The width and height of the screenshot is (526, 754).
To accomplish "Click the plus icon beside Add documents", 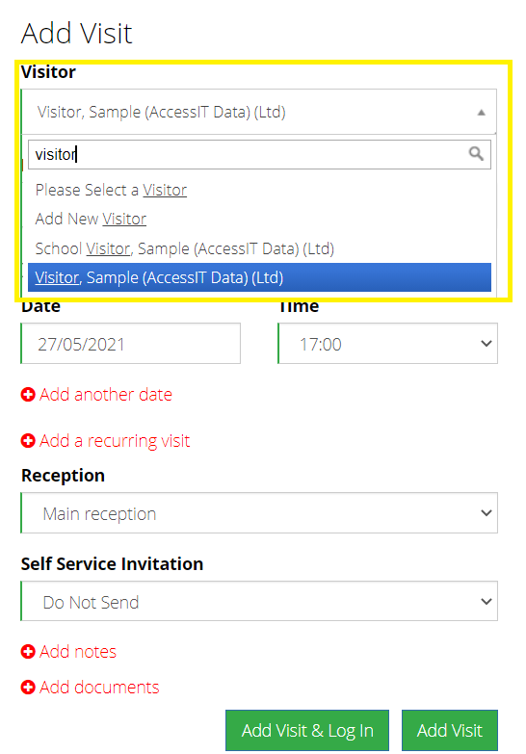I will coord(28,688).
